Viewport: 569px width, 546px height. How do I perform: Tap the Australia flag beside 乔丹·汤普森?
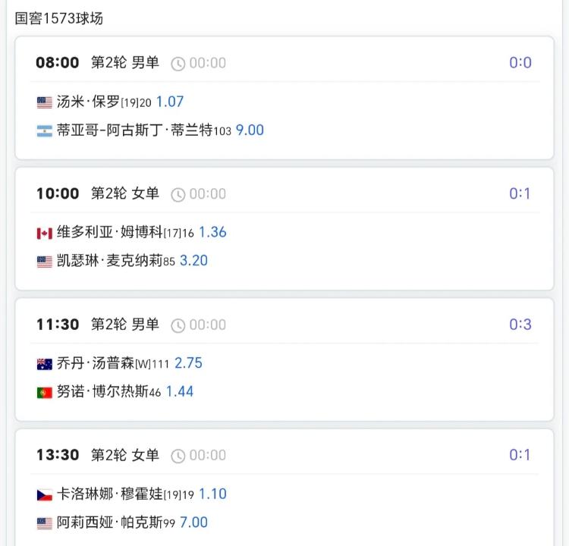coord(45,364)
